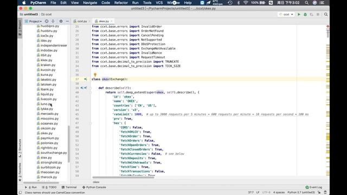Toggle the Favorites side tool window button
This screenshot has width=347, height=195.
20,172
